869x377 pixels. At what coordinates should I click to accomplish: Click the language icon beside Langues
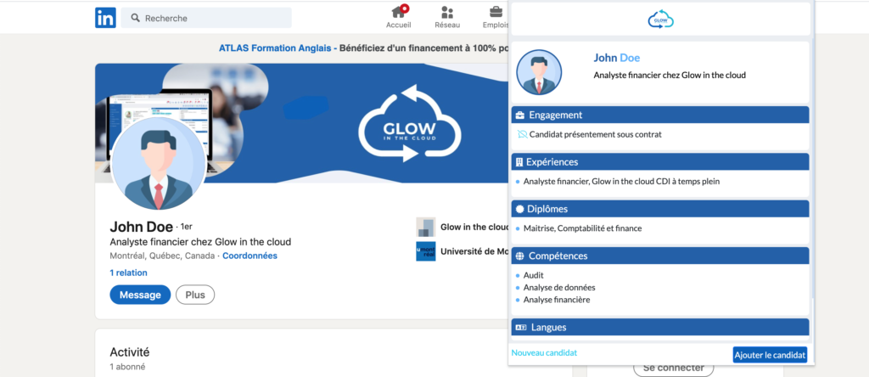[520, 328]
